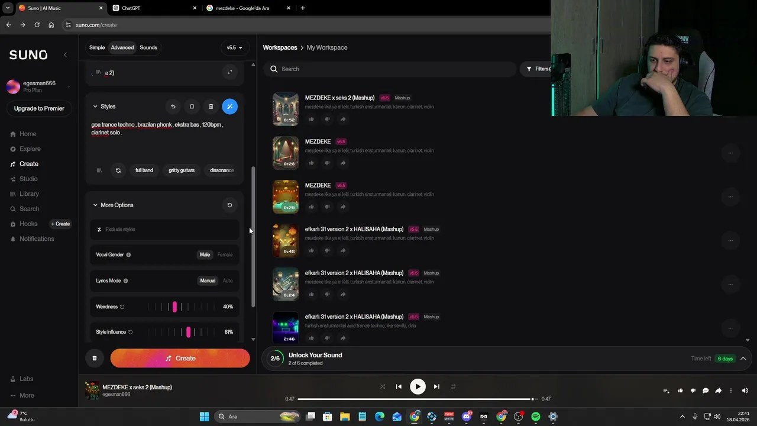Viewport: 757px width, 426px height.
Task: Set Lyrics Mode to Auto
Action: 228,280
